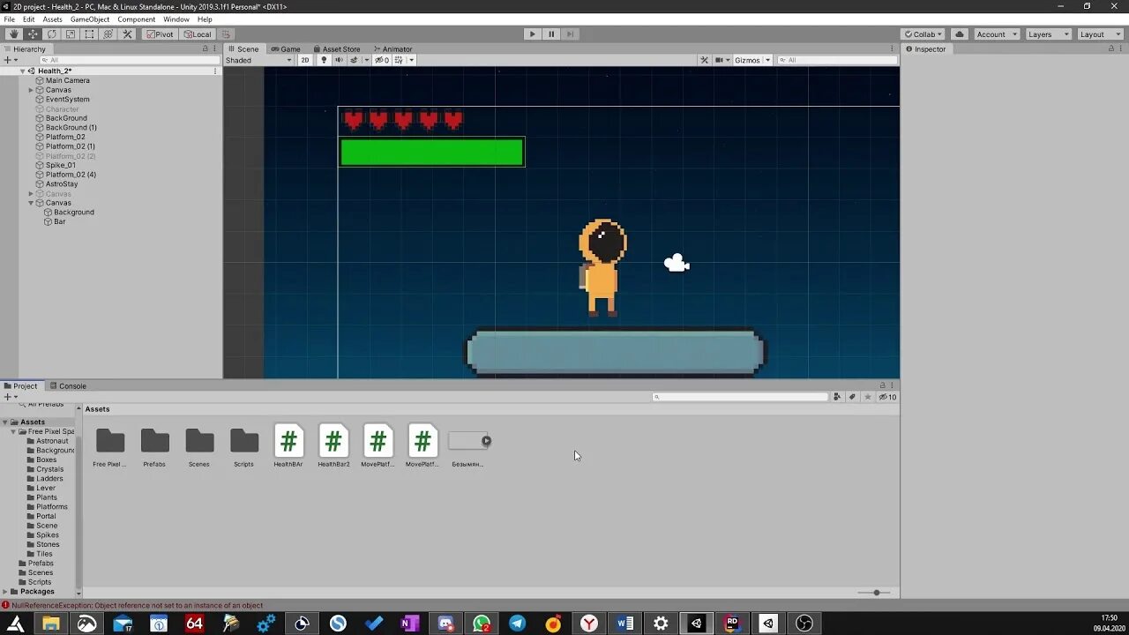Open the Shaded draw mode dropdown
Image resolution: width=1129 pixels, height=635 pixels.
(x=258, y=60)
